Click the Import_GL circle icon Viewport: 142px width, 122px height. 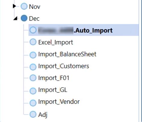(33, 91)
